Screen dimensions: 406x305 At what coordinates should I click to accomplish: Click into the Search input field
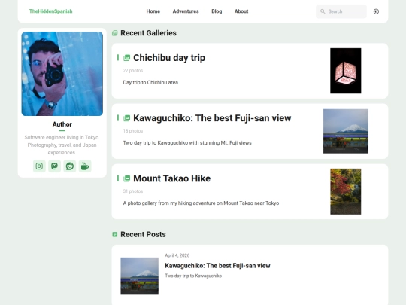[341, 11]
